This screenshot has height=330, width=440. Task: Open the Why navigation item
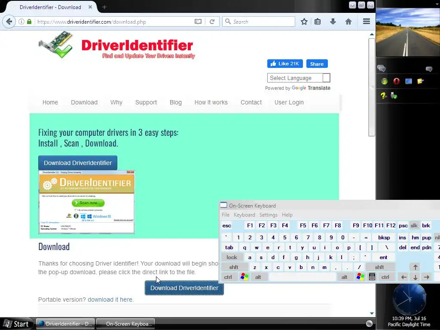click(116, 102)
